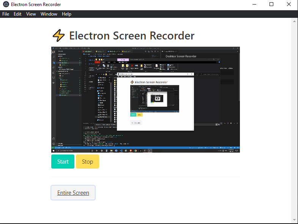Viewport: 298px width, 224px height.
Task: Maximize the Electron Screen Recorder window
Action: click(271, 5)
